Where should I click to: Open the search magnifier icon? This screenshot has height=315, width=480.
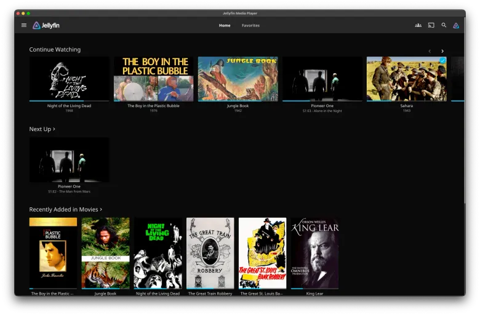pos(444,25)
